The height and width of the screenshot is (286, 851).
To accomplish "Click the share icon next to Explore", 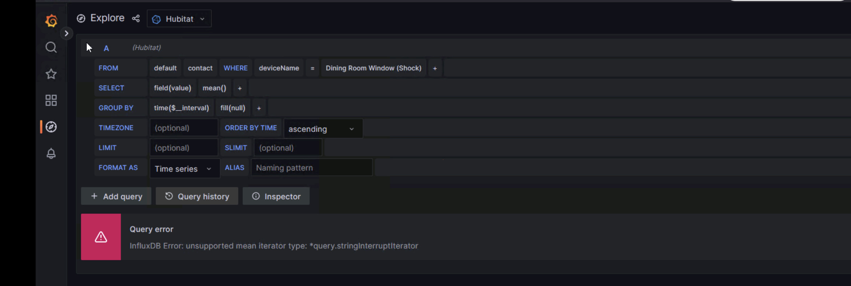I will pyautogui.click(x=136, y=19).
